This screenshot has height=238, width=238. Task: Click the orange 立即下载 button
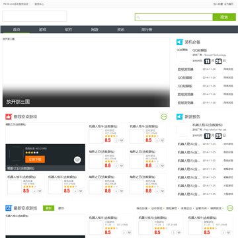click(x=35, y=159)
